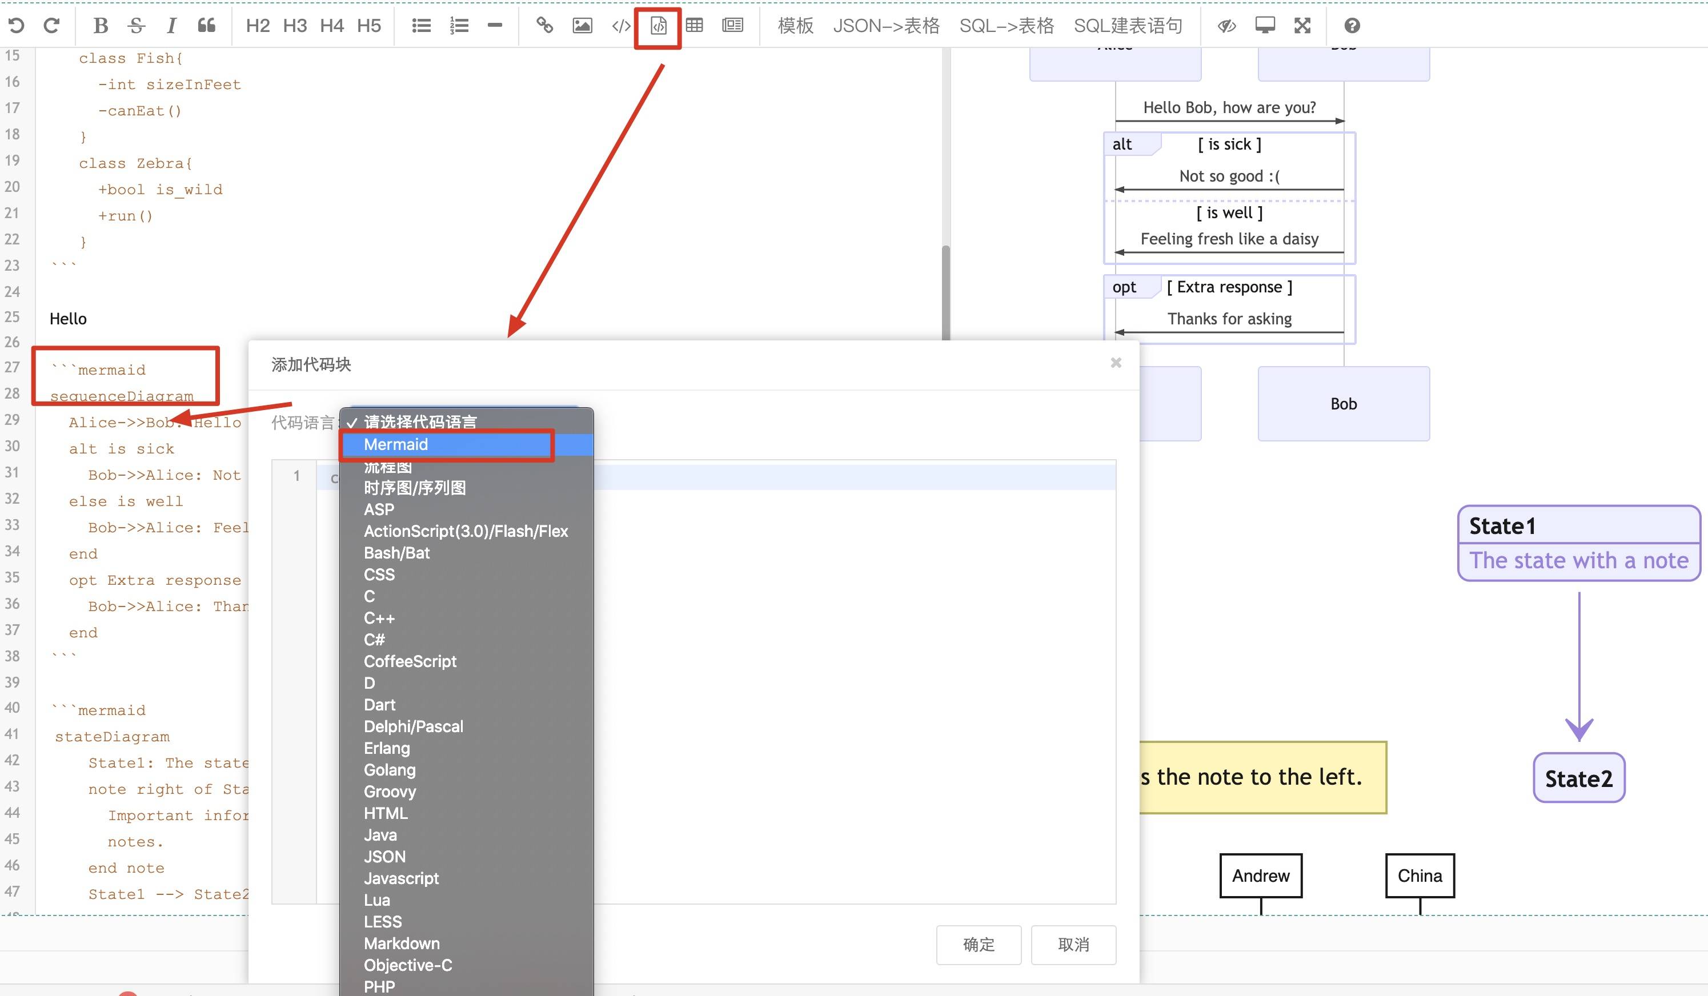Screen dimensions: 1708x996
Task: Click SQL建表语句 tool
Action: pyautogui.click(x=1128, y=26)
